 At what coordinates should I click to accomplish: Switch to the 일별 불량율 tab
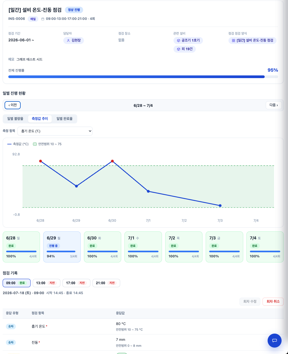pos(15,119)
